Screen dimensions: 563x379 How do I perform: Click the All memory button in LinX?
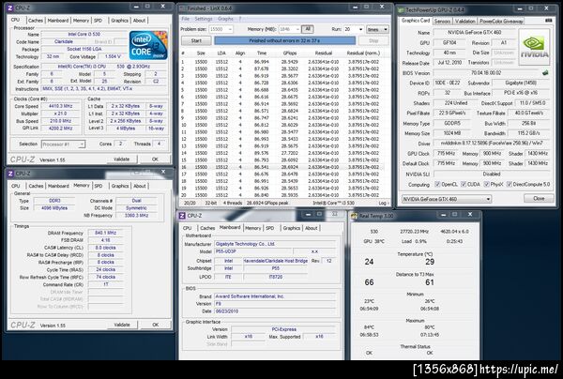tap(308, 29)
